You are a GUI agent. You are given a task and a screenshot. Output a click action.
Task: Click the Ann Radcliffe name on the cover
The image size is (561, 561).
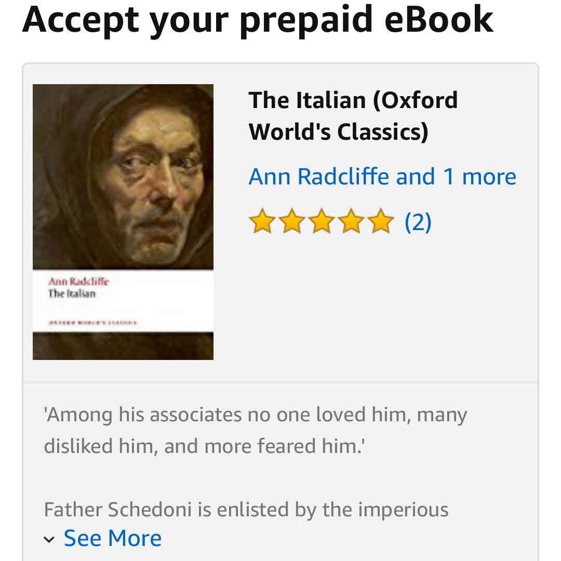(x=79, y=281)
